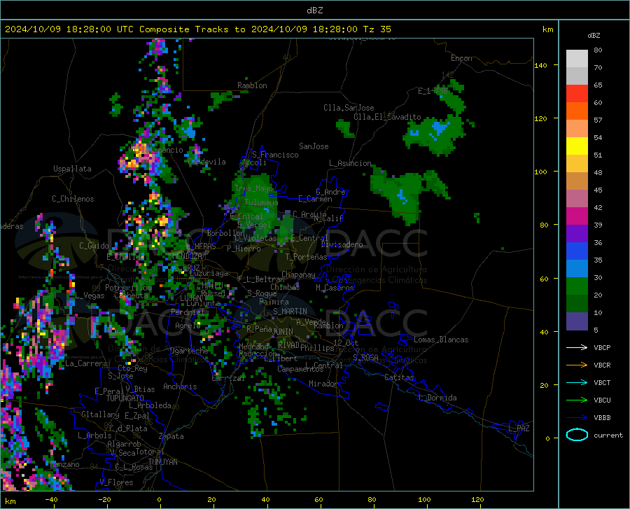Click the 0 tick on vertical axis
The image size is (630, 509).
click(547, 438)
